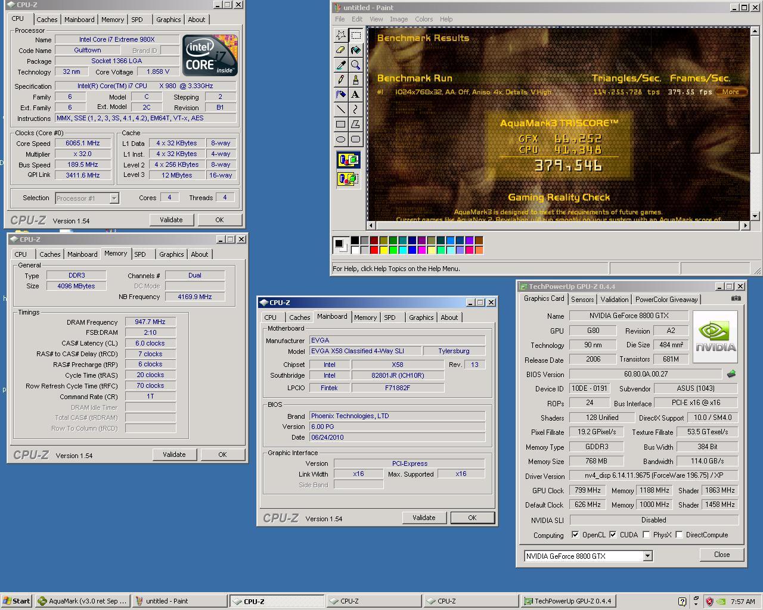The image size is (763, 610).
Task: Switch to Sensors tab in GPU-Z
Action: click(x=582, y=300)
